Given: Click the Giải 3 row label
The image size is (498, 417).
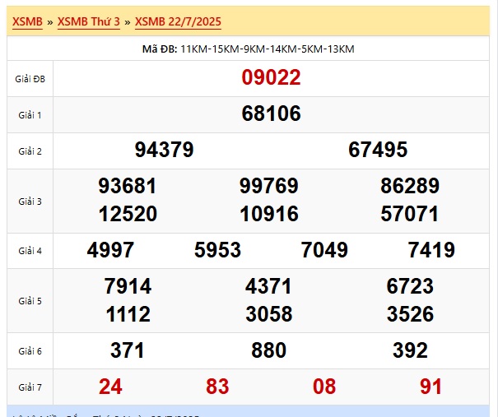Looking at the screenshot, I should point(30,202).
